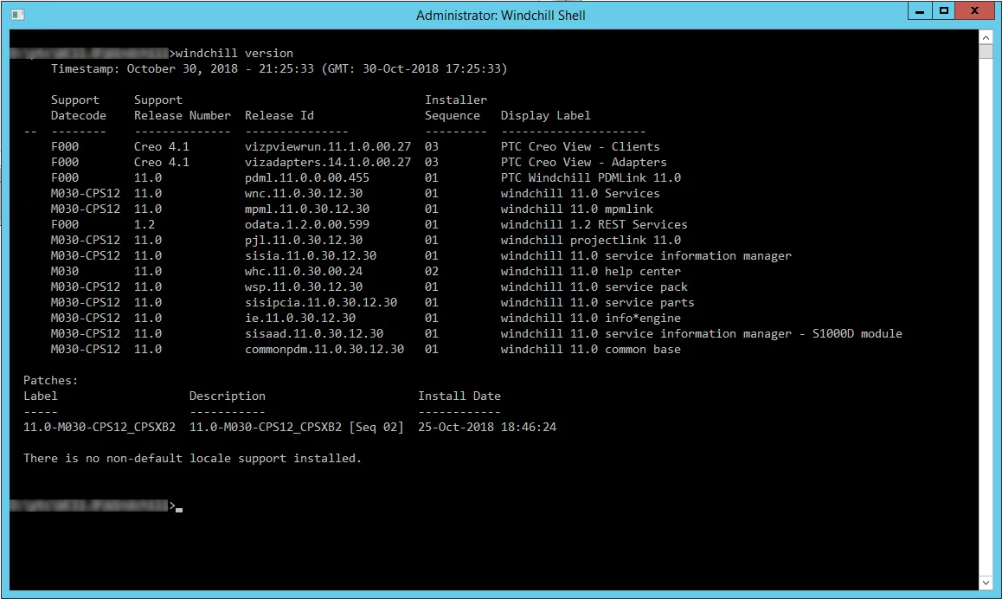Image resolution: width=1002 pixels, height=599 pixels.
Task: Click 'vizpviewrun.11.1.0.00.27' release id
Action: 328,146
